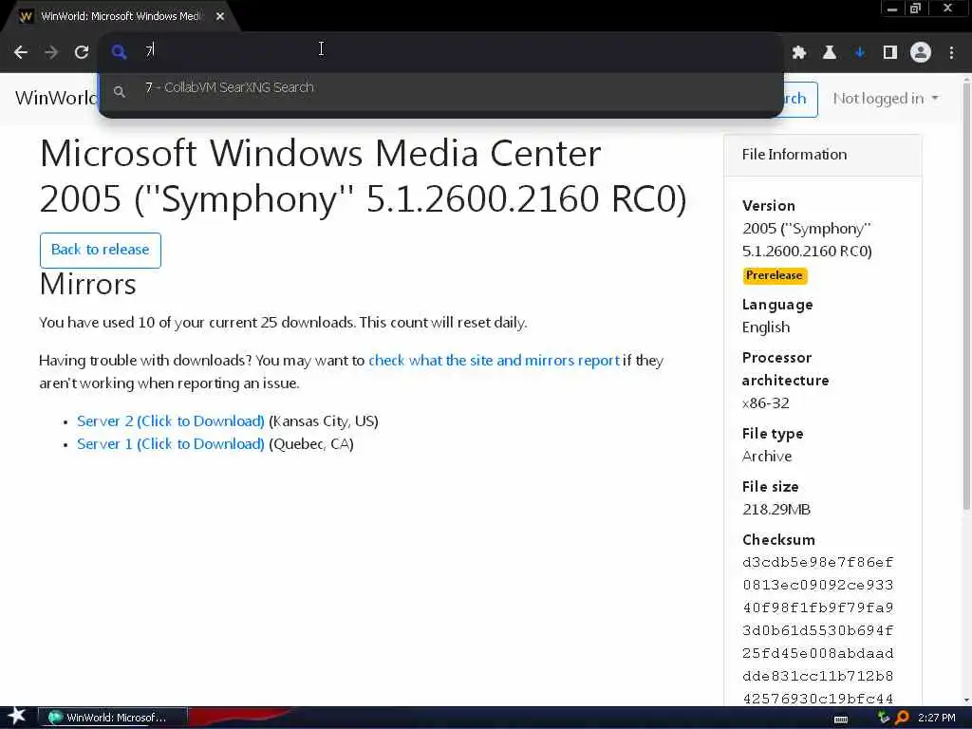Click the yellow Prerelease badge
Image resolution: width=972 pixels, height=729 pixels.
(775, 275)
